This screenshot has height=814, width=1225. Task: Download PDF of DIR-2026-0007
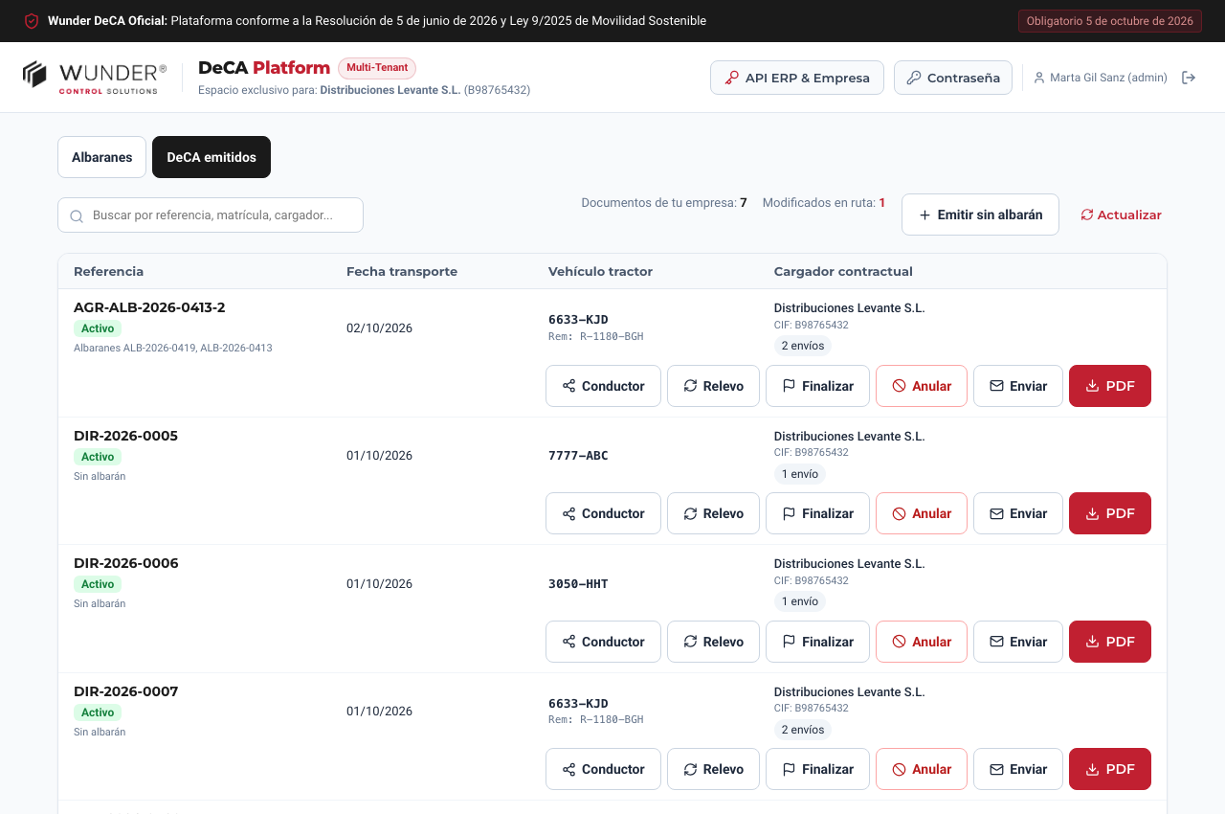coord(1110,769)
